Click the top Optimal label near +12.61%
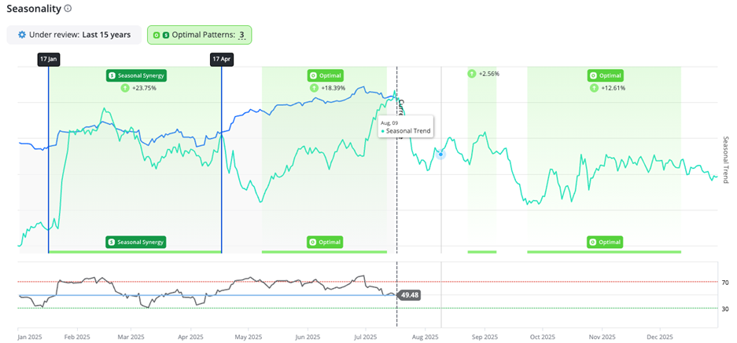 pyautogui.click(x=604, y=75)
